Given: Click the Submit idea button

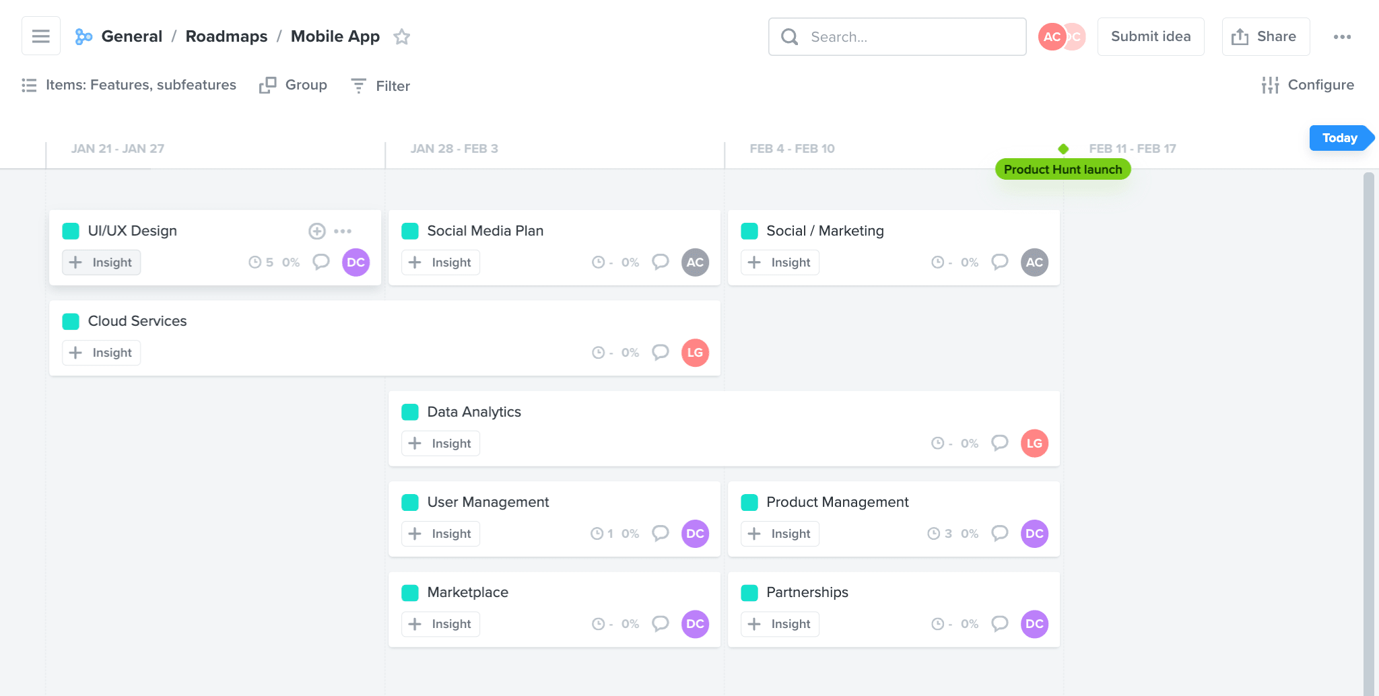Looking at the screenshot, I should (x=1151, y=36).
